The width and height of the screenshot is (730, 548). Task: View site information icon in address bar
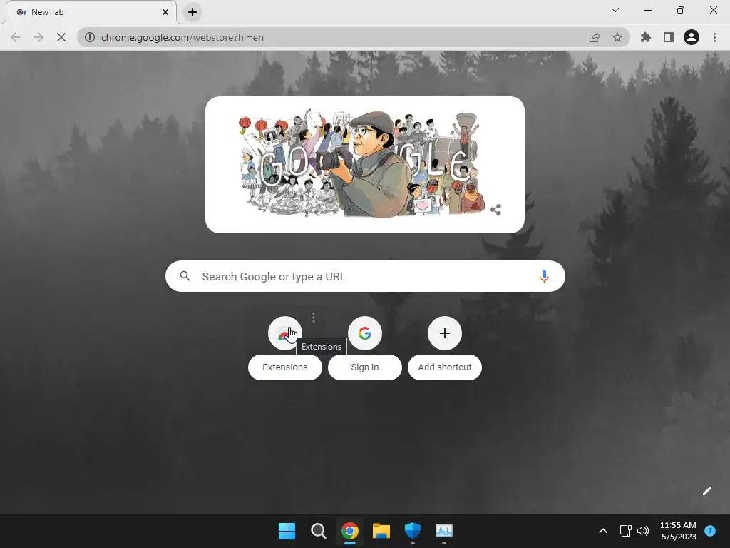pyautogui.click(x=90, y=37)
